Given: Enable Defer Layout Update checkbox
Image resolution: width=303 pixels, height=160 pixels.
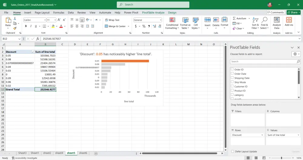Looking at the screenshot, I should (x=232, y=151).
